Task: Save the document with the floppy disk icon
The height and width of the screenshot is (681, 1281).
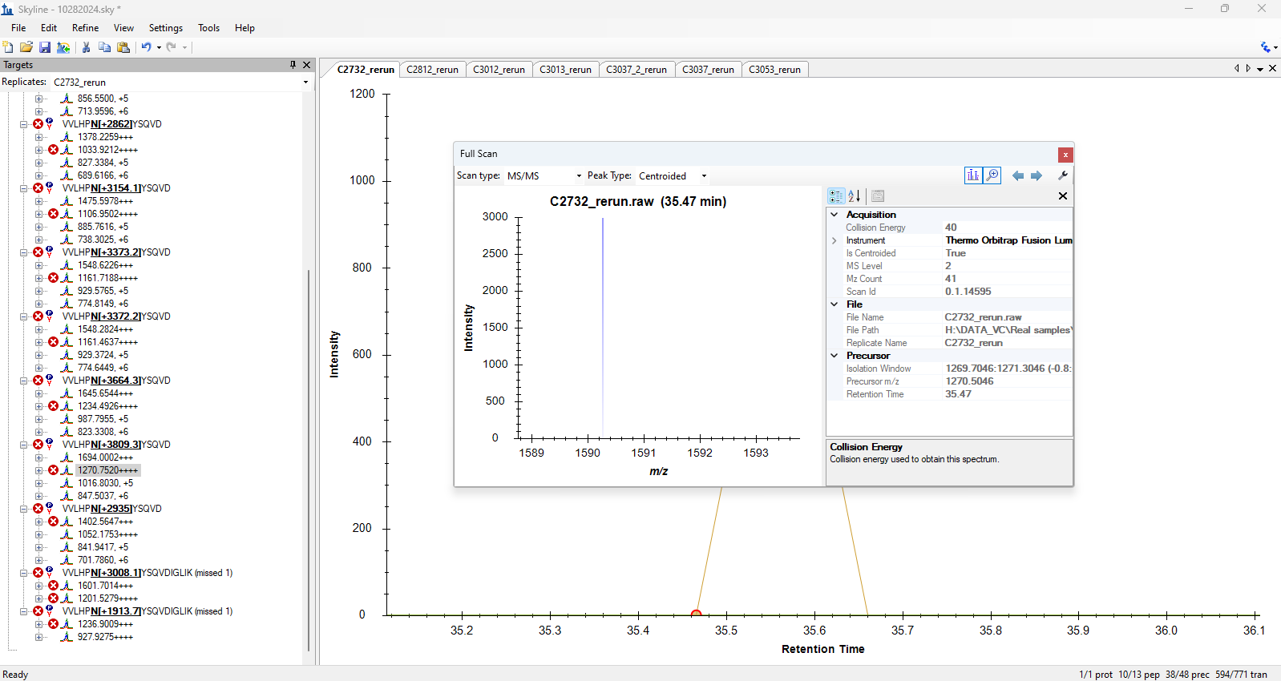Action: coord(45,47)
